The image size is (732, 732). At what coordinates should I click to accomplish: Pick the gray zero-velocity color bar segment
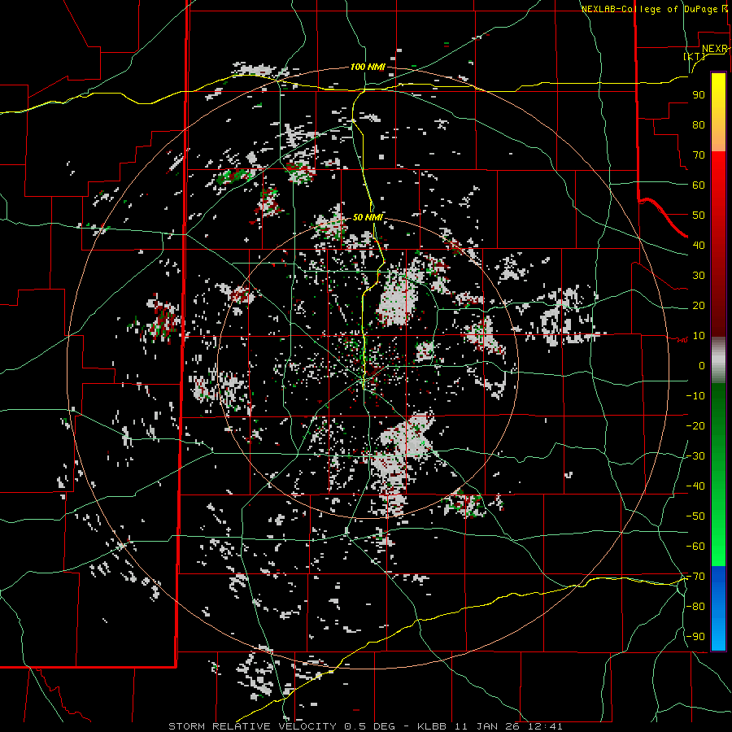tap(718, 360)
